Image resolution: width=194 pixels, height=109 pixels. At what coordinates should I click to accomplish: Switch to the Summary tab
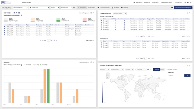[82, 8]
